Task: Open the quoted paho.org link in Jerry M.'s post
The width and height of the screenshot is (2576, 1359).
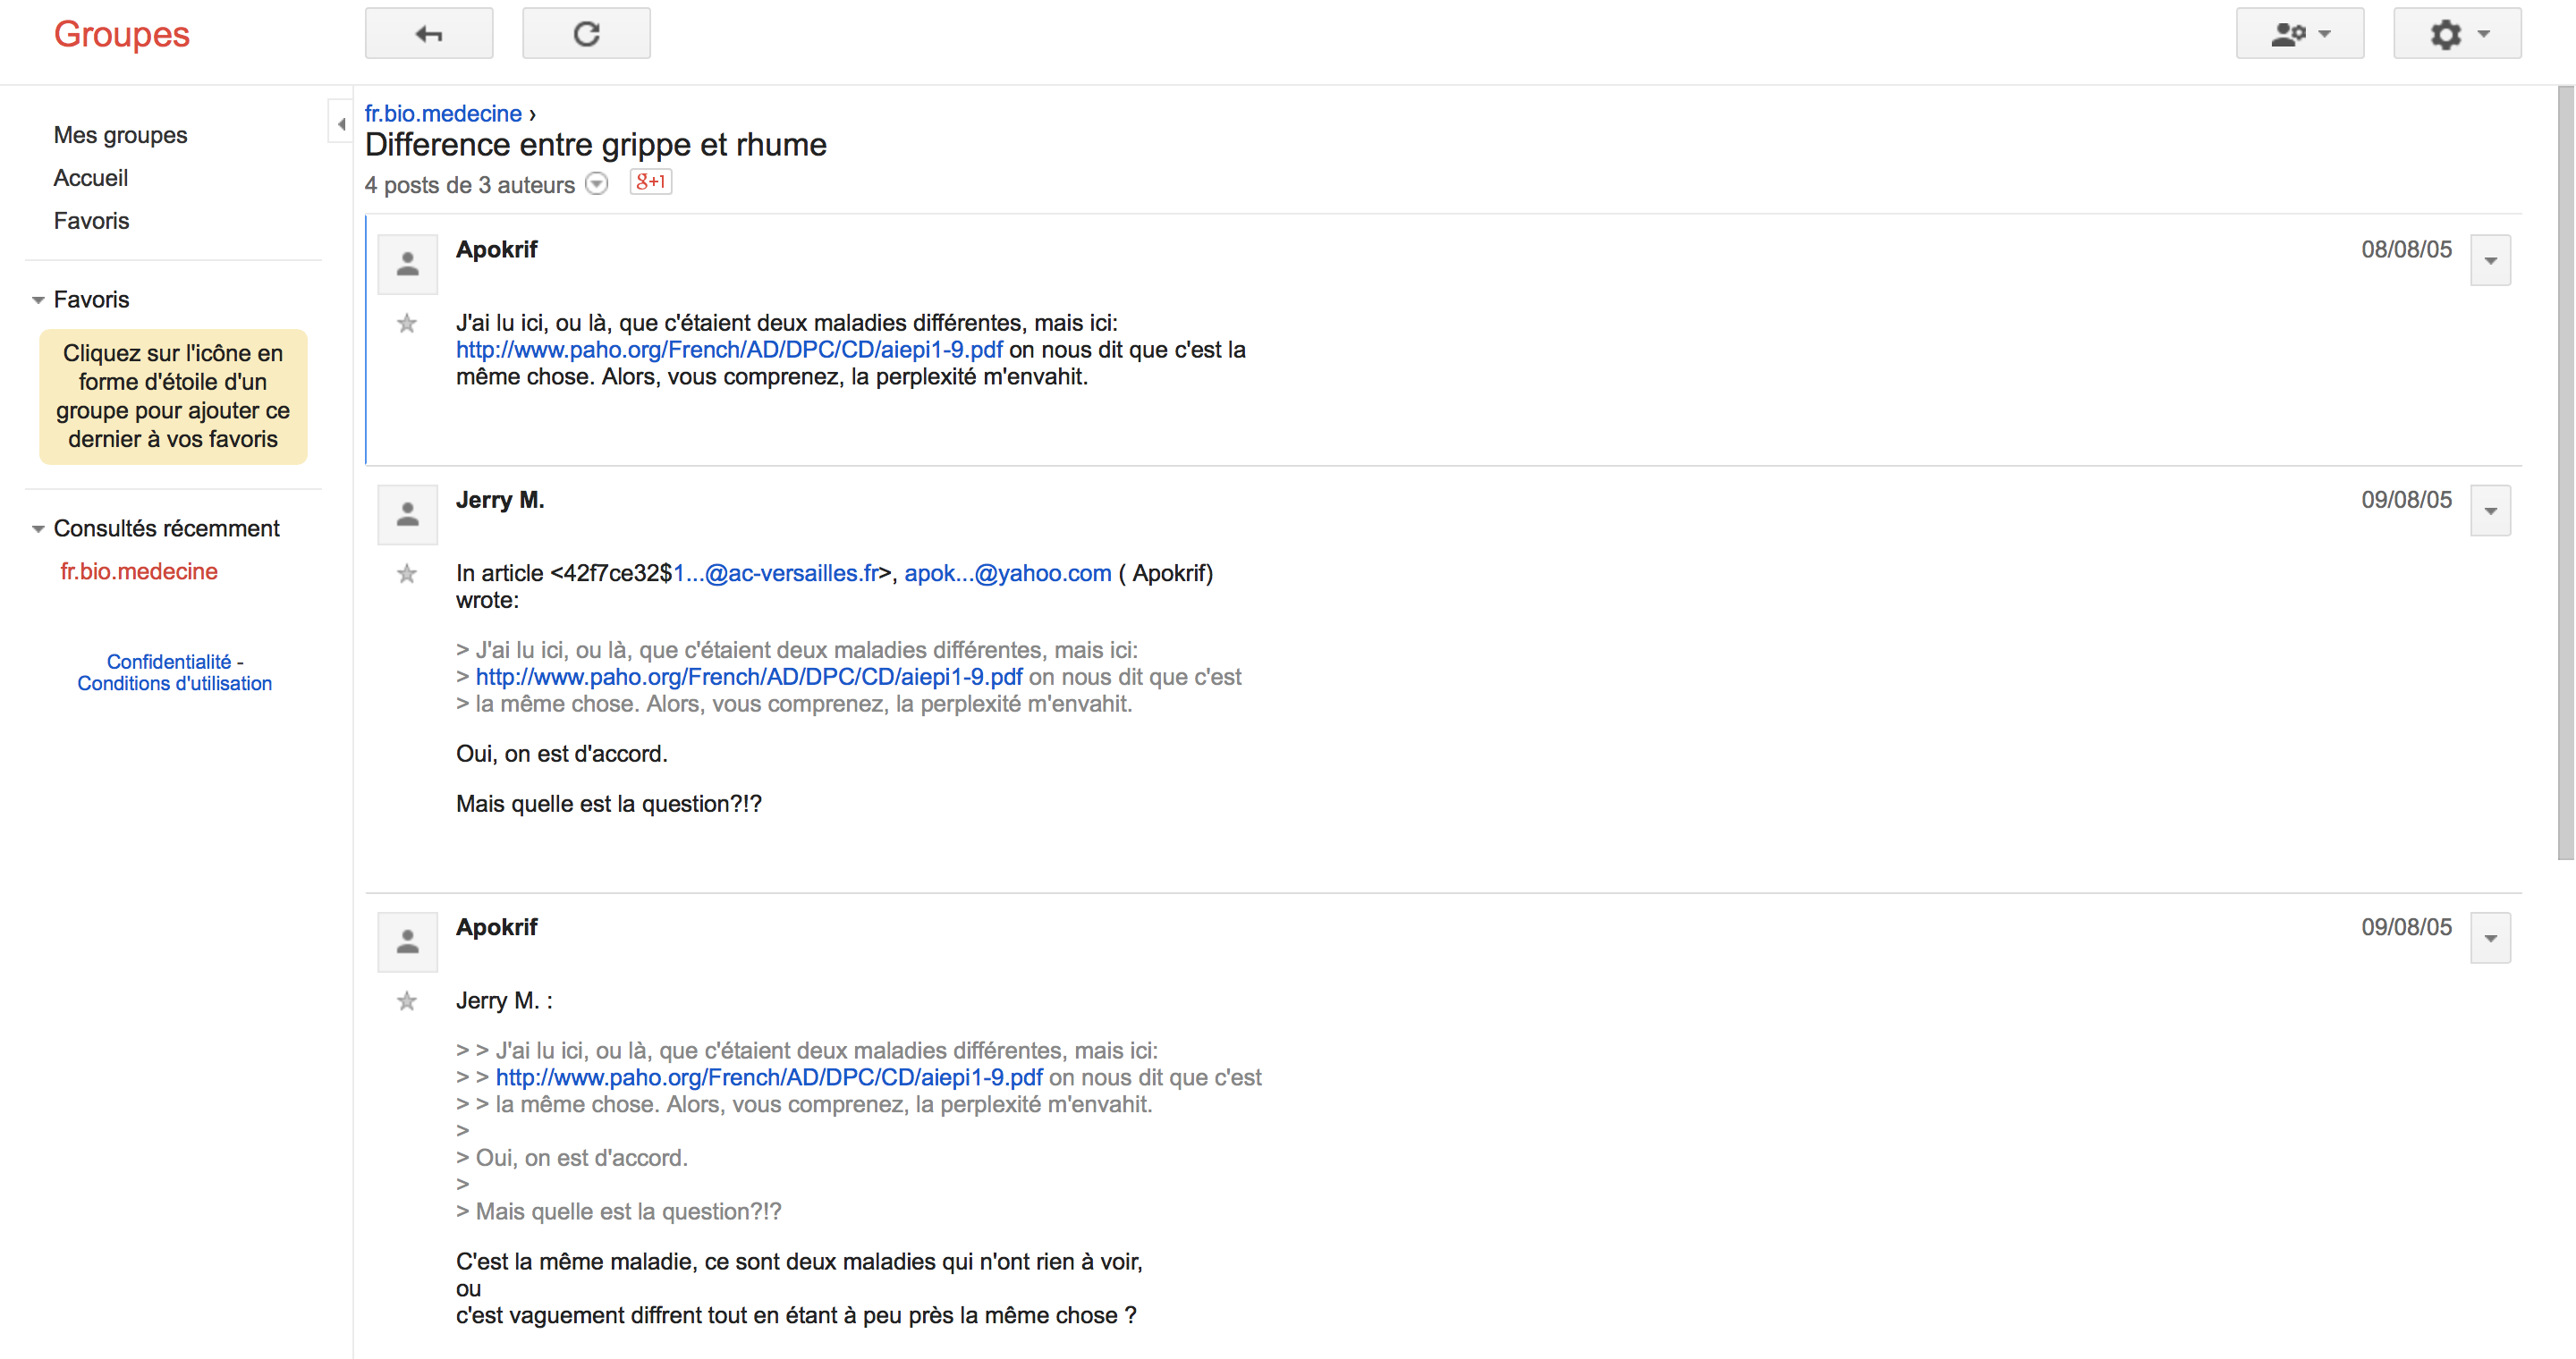Action: [749, 678]
